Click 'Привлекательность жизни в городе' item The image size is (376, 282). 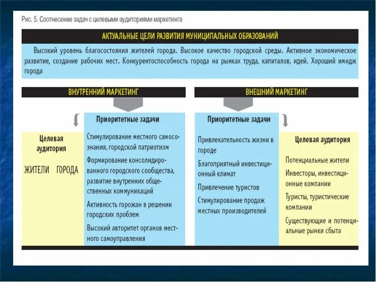(235, 145)
